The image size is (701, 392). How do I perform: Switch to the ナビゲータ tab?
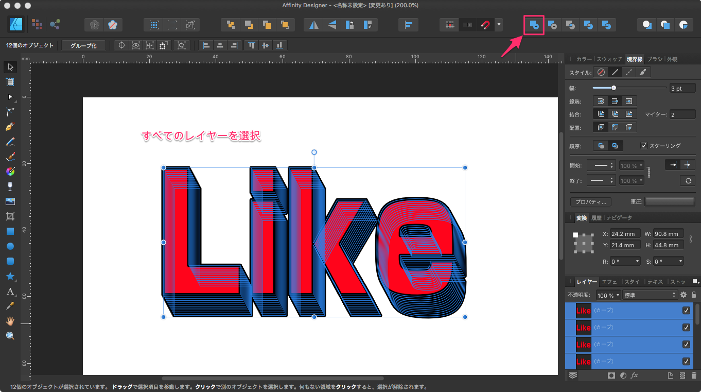coord(619,218)
